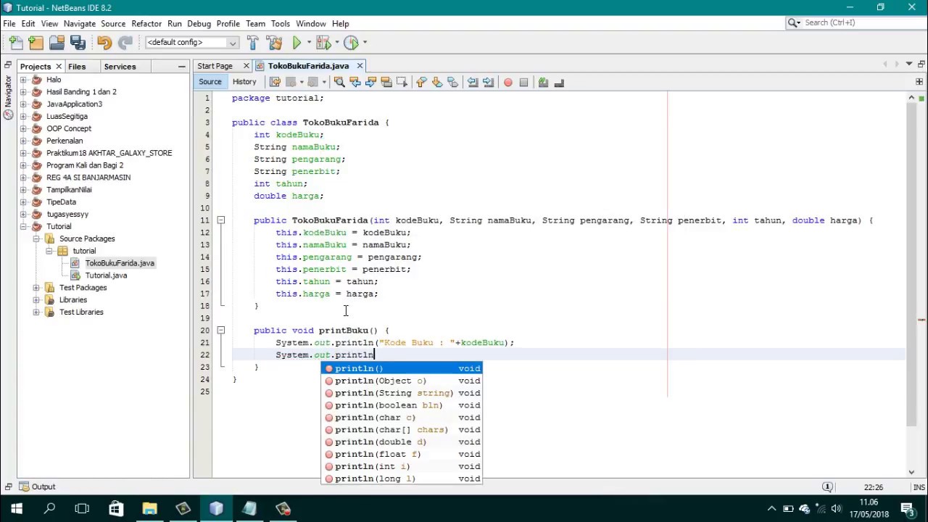This screenshot has width=928, height=522.
Task: Click Next Bookmark icon
Action: 437,82
